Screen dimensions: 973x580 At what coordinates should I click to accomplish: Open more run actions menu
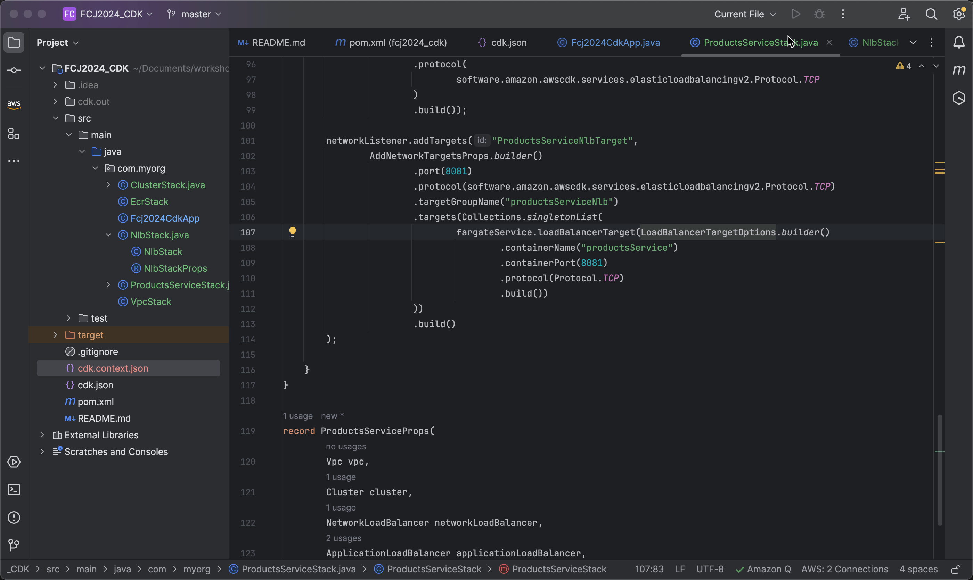coord(843,14)
